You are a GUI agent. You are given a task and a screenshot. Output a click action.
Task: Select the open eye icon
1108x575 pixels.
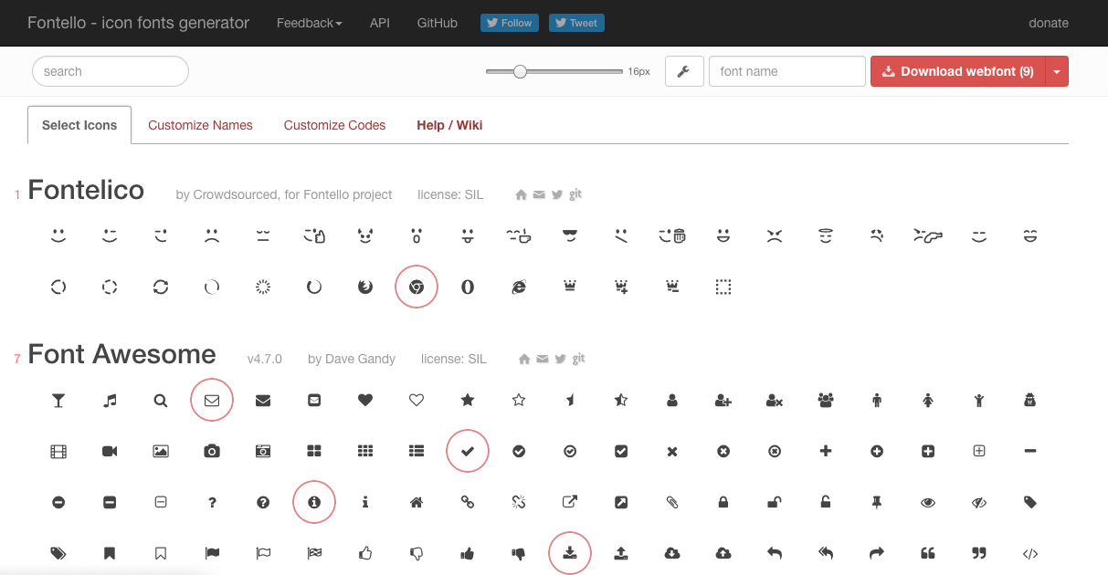coord(928,502)
